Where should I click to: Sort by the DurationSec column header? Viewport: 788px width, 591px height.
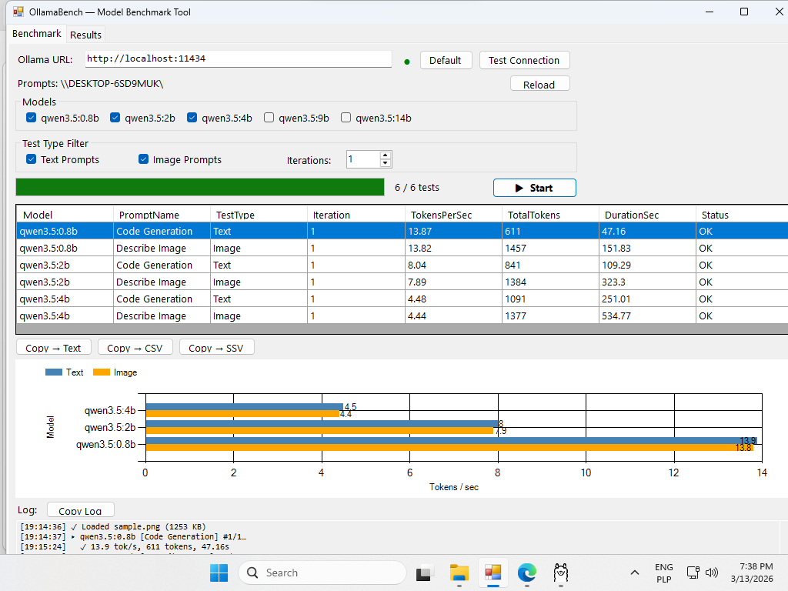[646, 215]
